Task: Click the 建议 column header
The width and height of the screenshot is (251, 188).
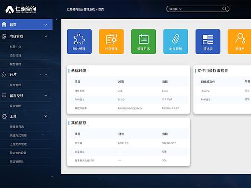Action: click(121, 134)
